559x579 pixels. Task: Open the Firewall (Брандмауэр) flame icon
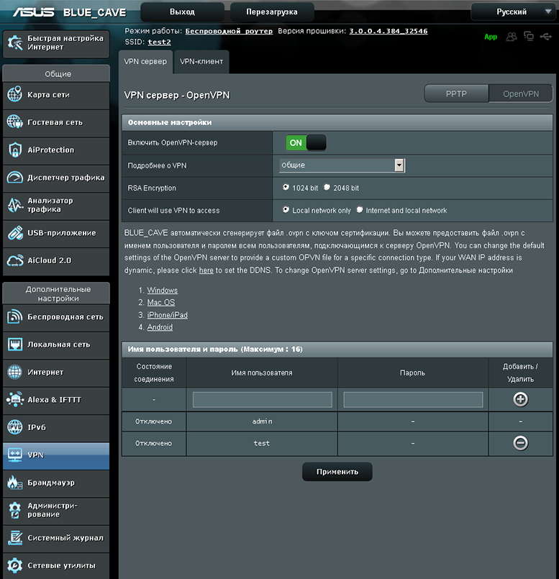15,483
